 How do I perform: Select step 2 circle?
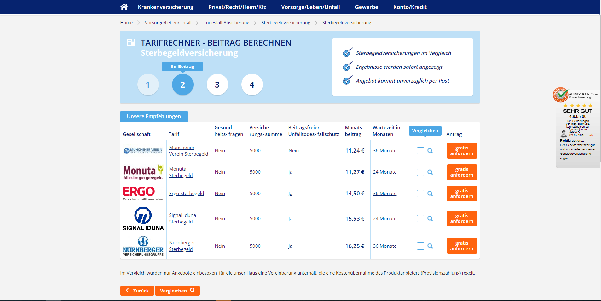coord(182,84)
